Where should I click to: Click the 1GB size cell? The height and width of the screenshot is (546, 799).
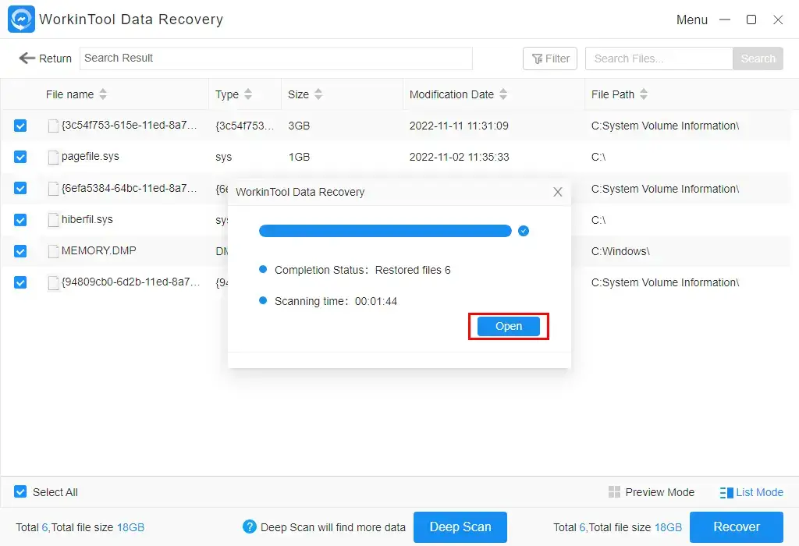pyautogui.click(x=299, y=157)
